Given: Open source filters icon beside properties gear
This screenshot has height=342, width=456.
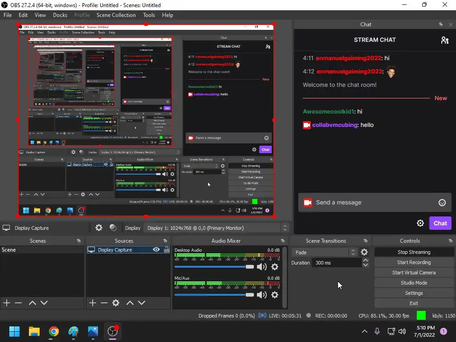Looking at the screenshot, I should (x=113, y=228).
